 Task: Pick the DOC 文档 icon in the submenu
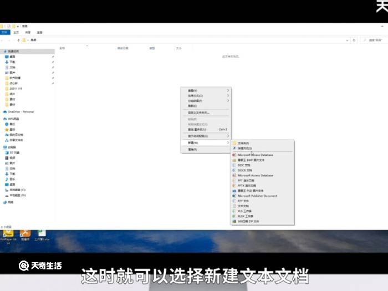pos(234,165)
